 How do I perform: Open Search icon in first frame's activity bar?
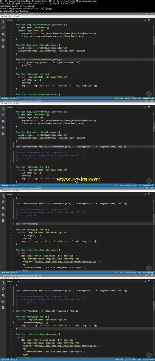point(3,28)
